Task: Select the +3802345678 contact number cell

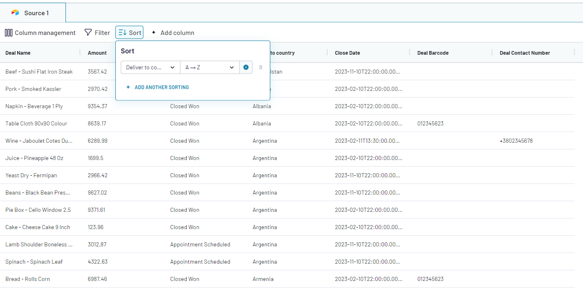Action: coord(516,141)
